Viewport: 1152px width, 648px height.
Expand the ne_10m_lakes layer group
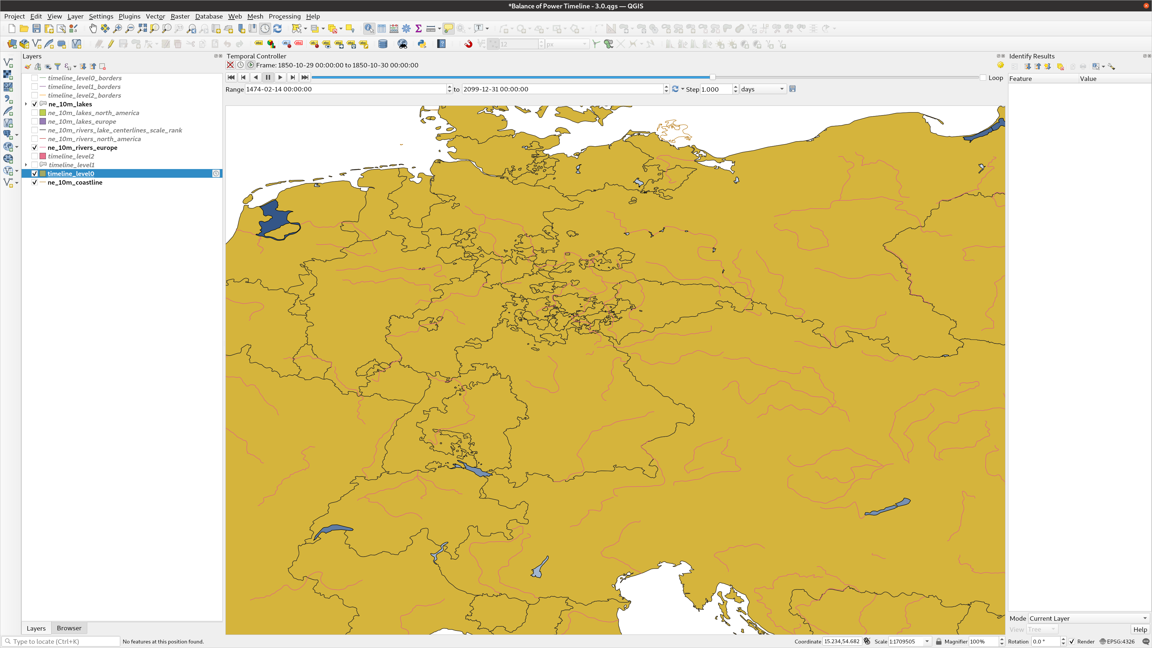[x=26, y=104]
